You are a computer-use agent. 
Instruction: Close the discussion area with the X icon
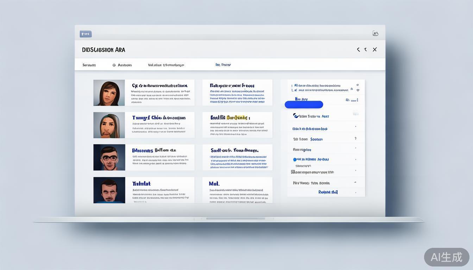click(x=375, y=50)
